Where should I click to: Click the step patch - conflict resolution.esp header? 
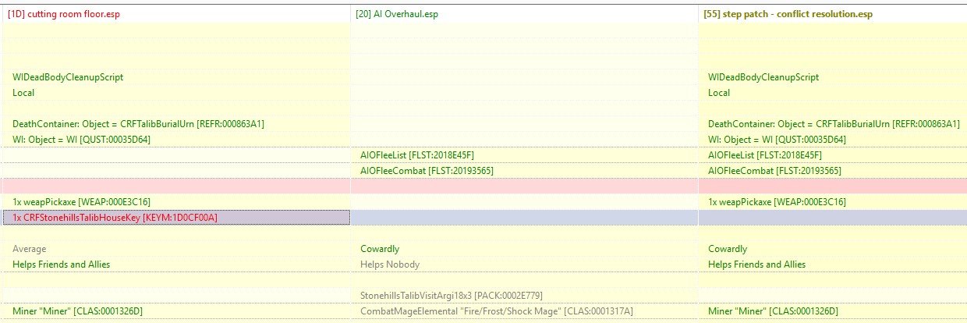(x=791, y=14)
